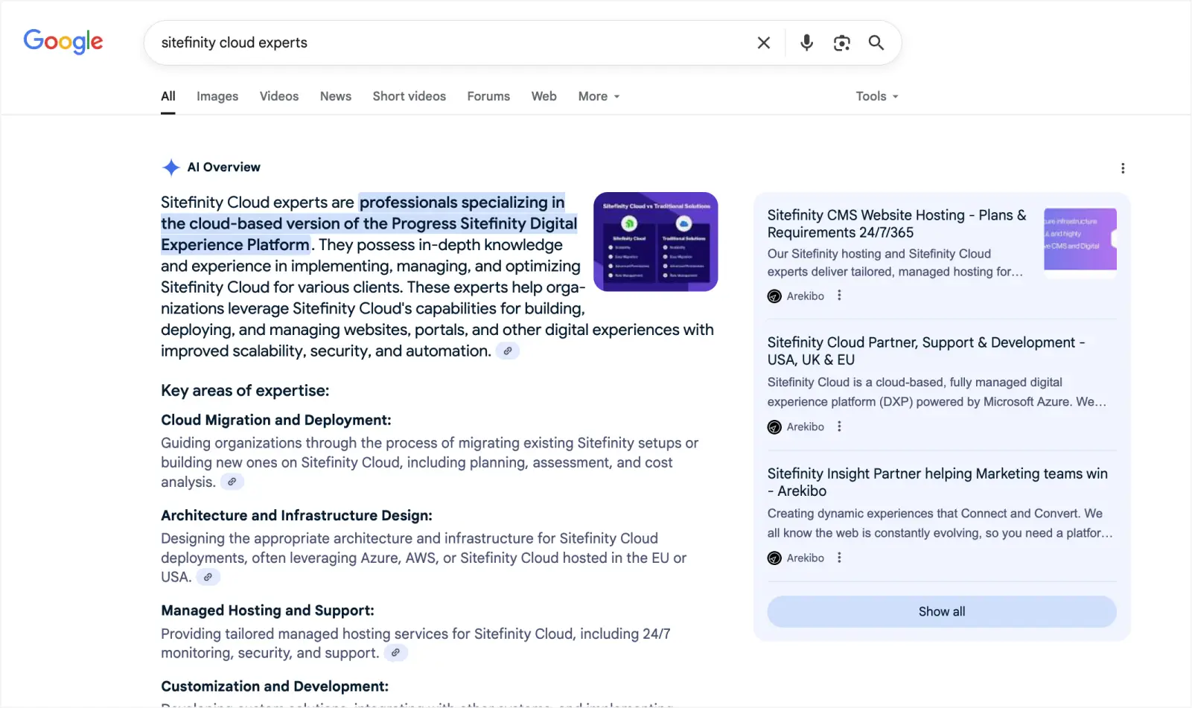
Task: Open three-dot menu on Sitefinity Cloud Partner card
Action: 839,427
